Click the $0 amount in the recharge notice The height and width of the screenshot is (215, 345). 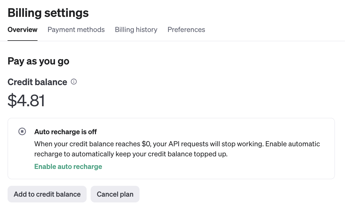145,144
